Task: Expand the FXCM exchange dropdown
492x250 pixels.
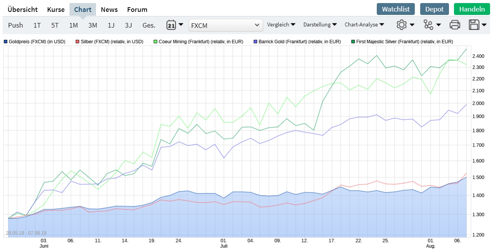Action: [x=226, y=25]
